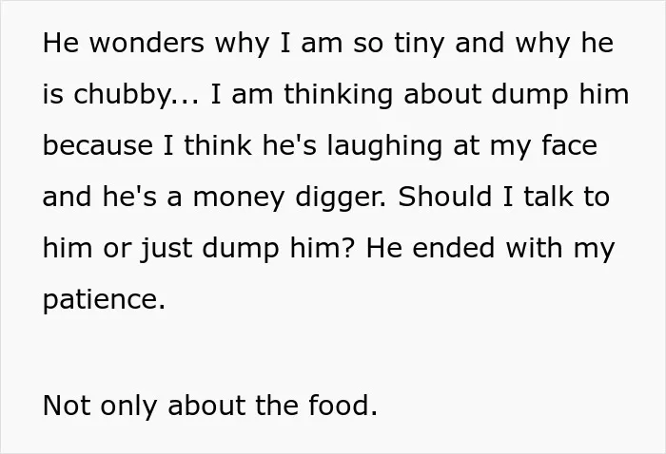This screenshot has width=666, height=454.
Task: Click the word "just" in fifth line
Action: click(x=166, y=249)
